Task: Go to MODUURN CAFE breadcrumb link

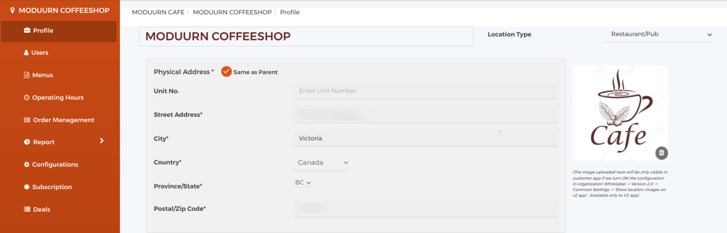Action: pos(158,12)
